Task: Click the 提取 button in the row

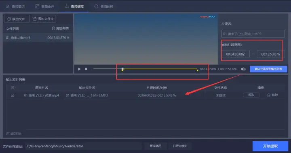Action: click(251, 95)
